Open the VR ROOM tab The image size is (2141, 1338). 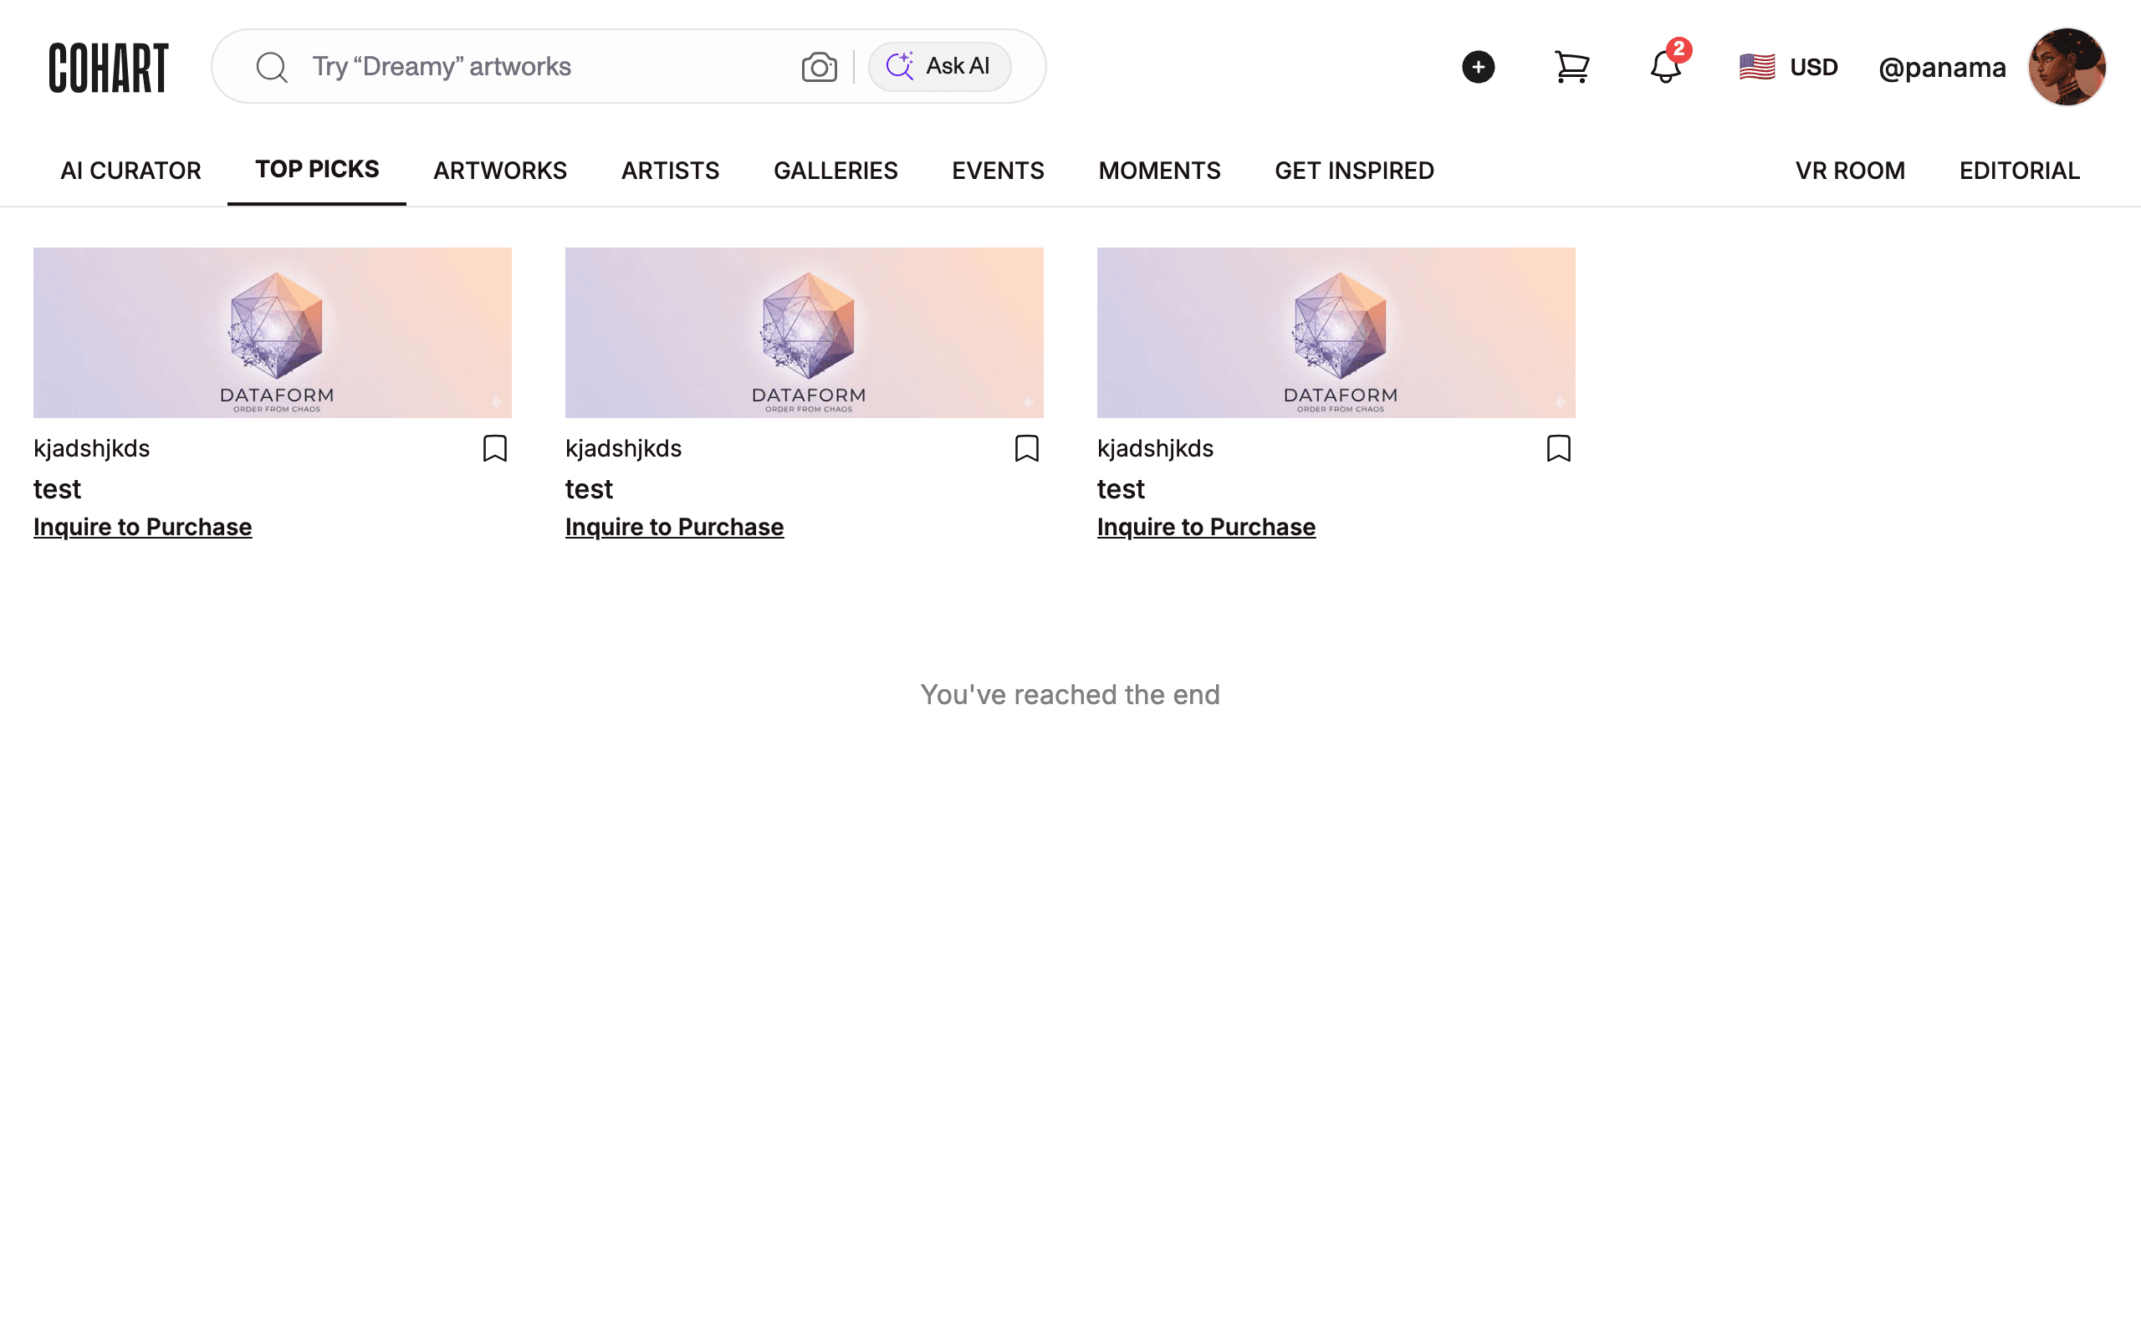coord(1849,170)
